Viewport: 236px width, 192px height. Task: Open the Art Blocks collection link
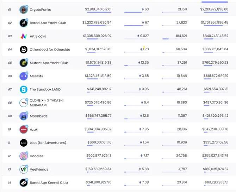click(38, 36)
